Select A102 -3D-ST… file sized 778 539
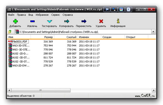The height and width of the screenshot is (105, 163). tap(21, 61)
